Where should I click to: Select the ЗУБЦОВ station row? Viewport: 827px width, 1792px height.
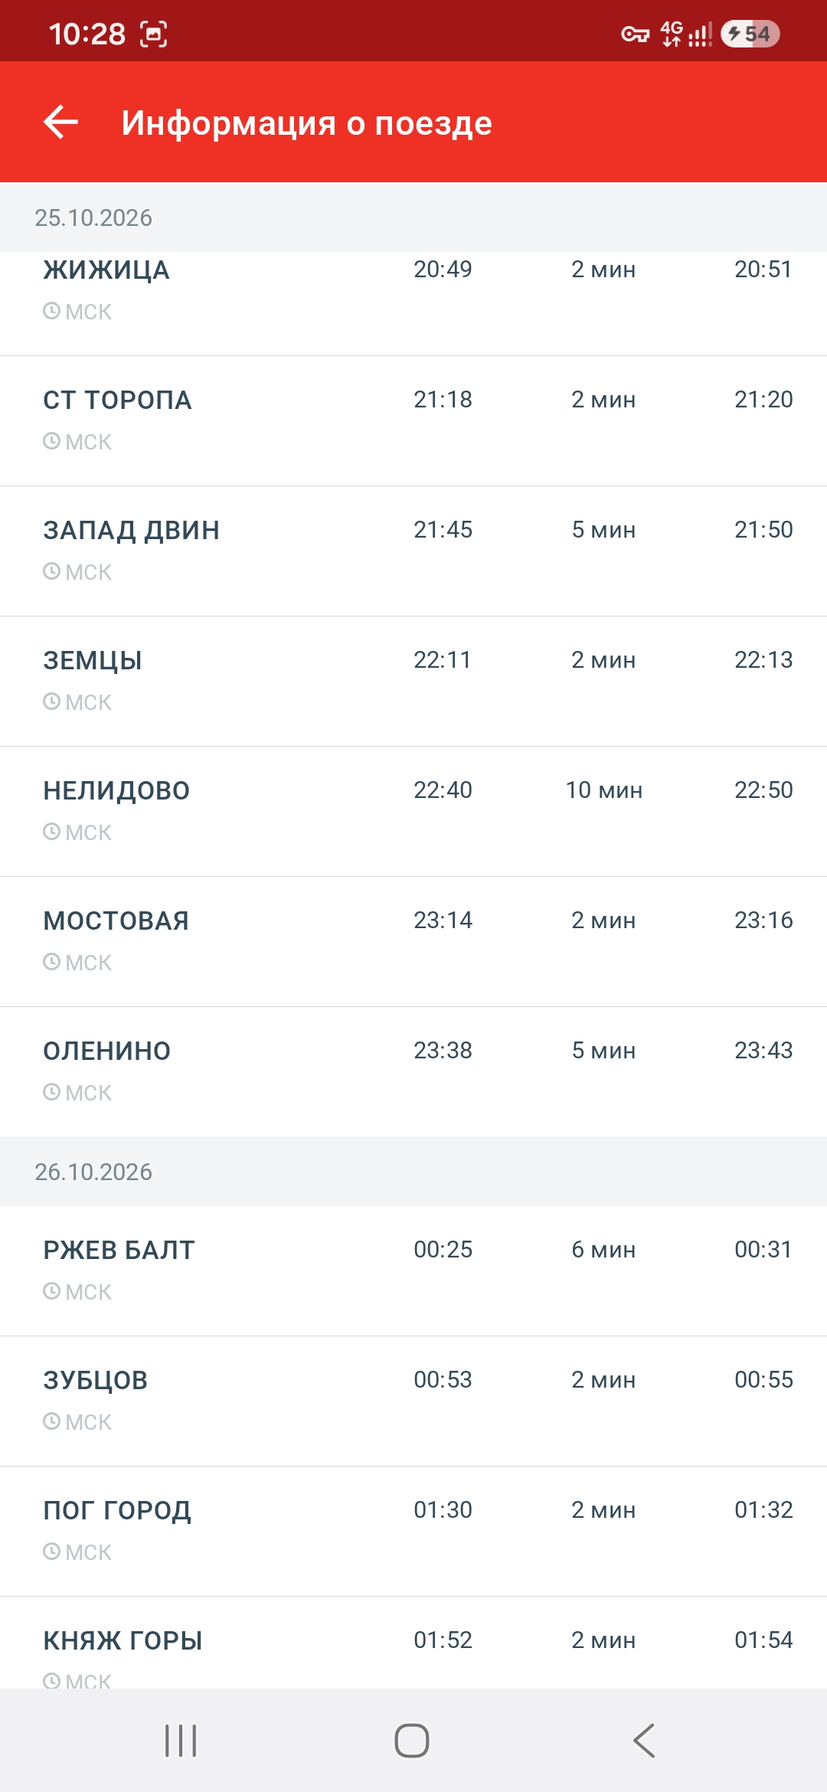pyautogui.click(x=413, y=1401)
